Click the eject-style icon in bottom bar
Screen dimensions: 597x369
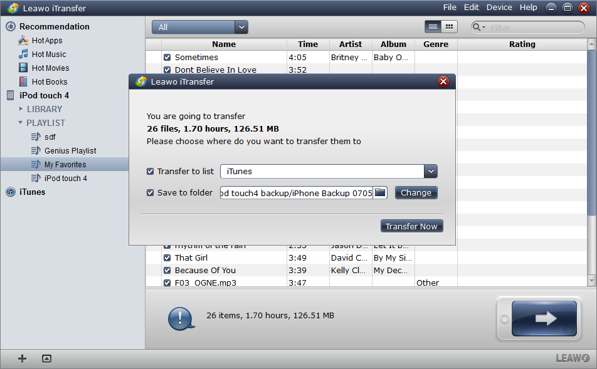click(x=46, y=358)
